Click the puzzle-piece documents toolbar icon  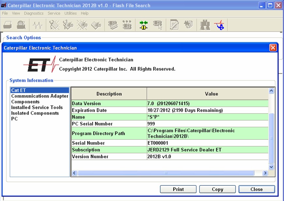tap(188, 24)
